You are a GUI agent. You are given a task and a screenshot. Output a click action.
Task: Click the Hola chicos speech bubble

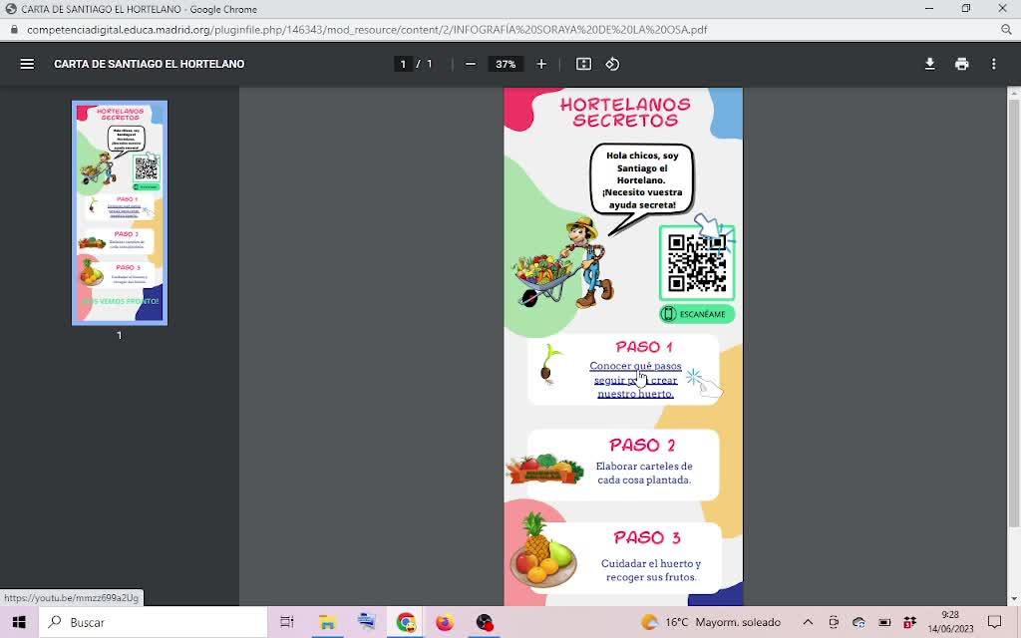pos(642,180)
